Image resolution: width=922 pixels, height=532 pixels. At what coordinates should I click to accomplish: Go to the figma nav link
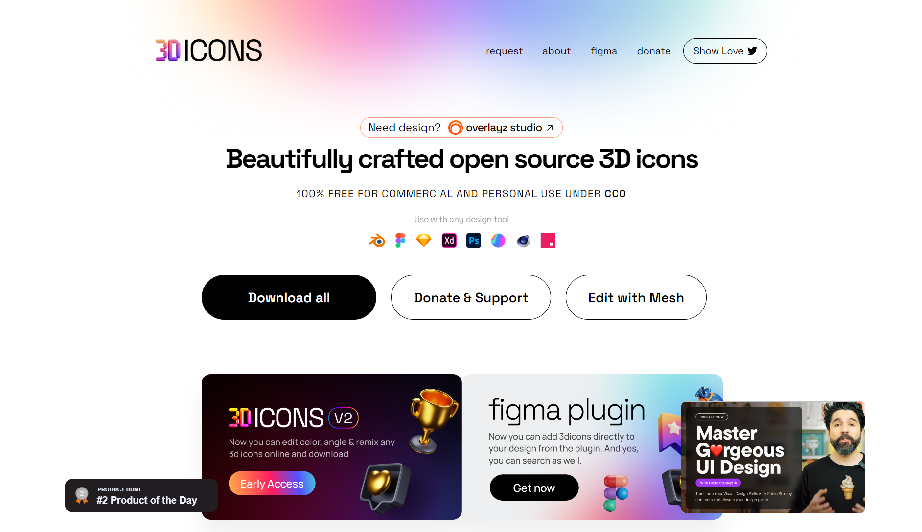click(x=604, y=51)
